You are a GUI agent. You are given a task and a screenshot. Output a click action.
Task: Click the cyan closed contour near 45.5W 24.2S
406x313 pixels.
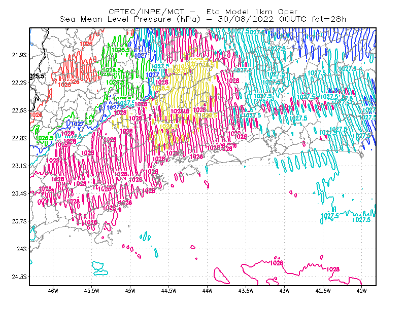(x=99, y=268)
